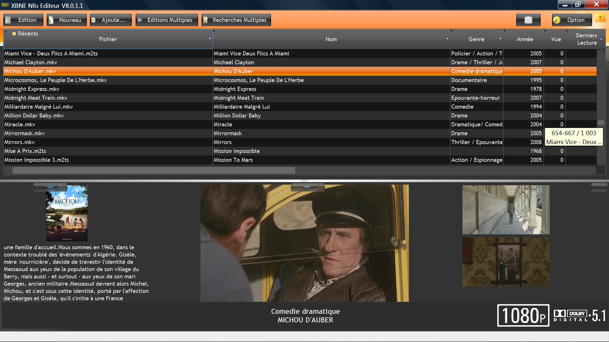This screenshot has height=342, width=609.
Task: Open the Option button
Action: 572,20
